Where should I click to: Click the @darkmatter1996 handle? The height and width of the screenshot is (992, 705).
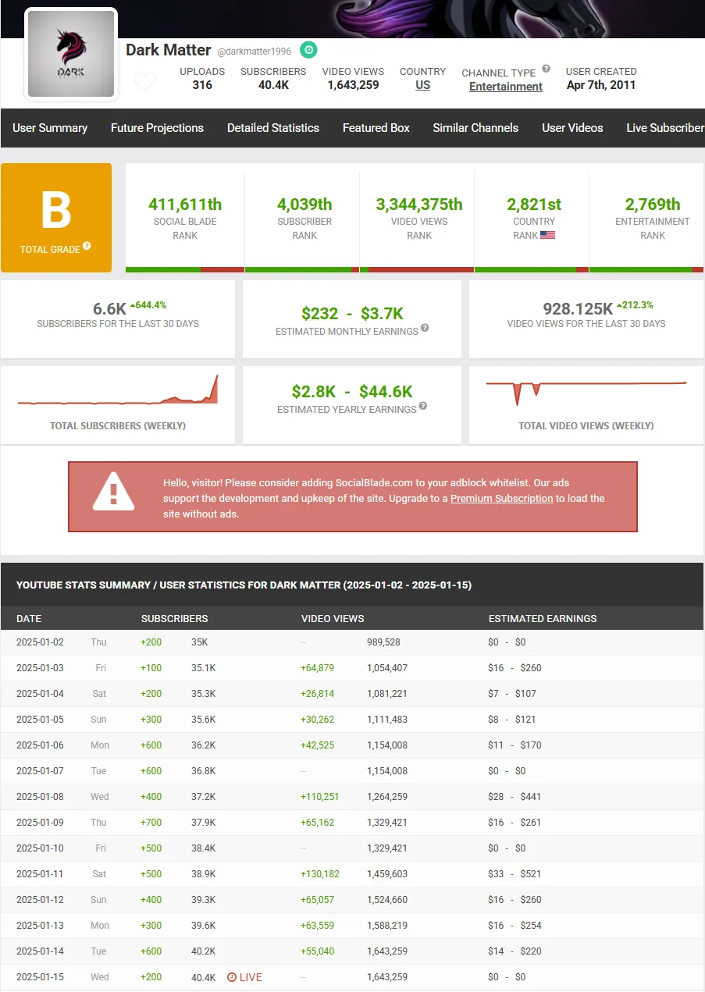click(x=255, y=52)
